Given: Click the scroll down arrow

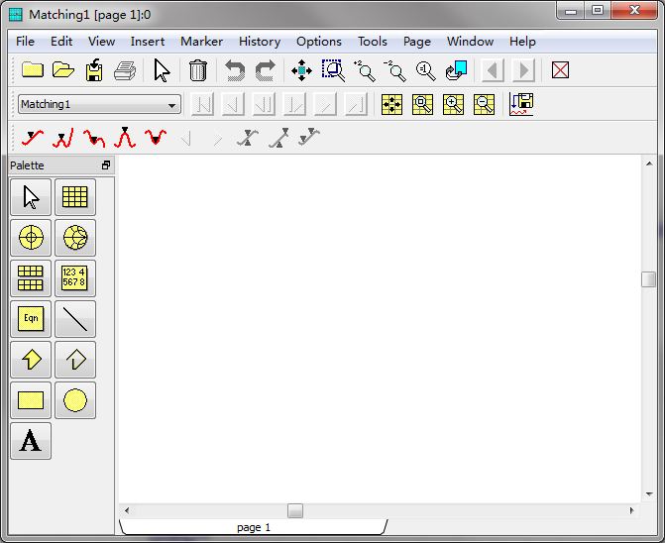Looking at the screenshot, I should click(x=649, y=493).
